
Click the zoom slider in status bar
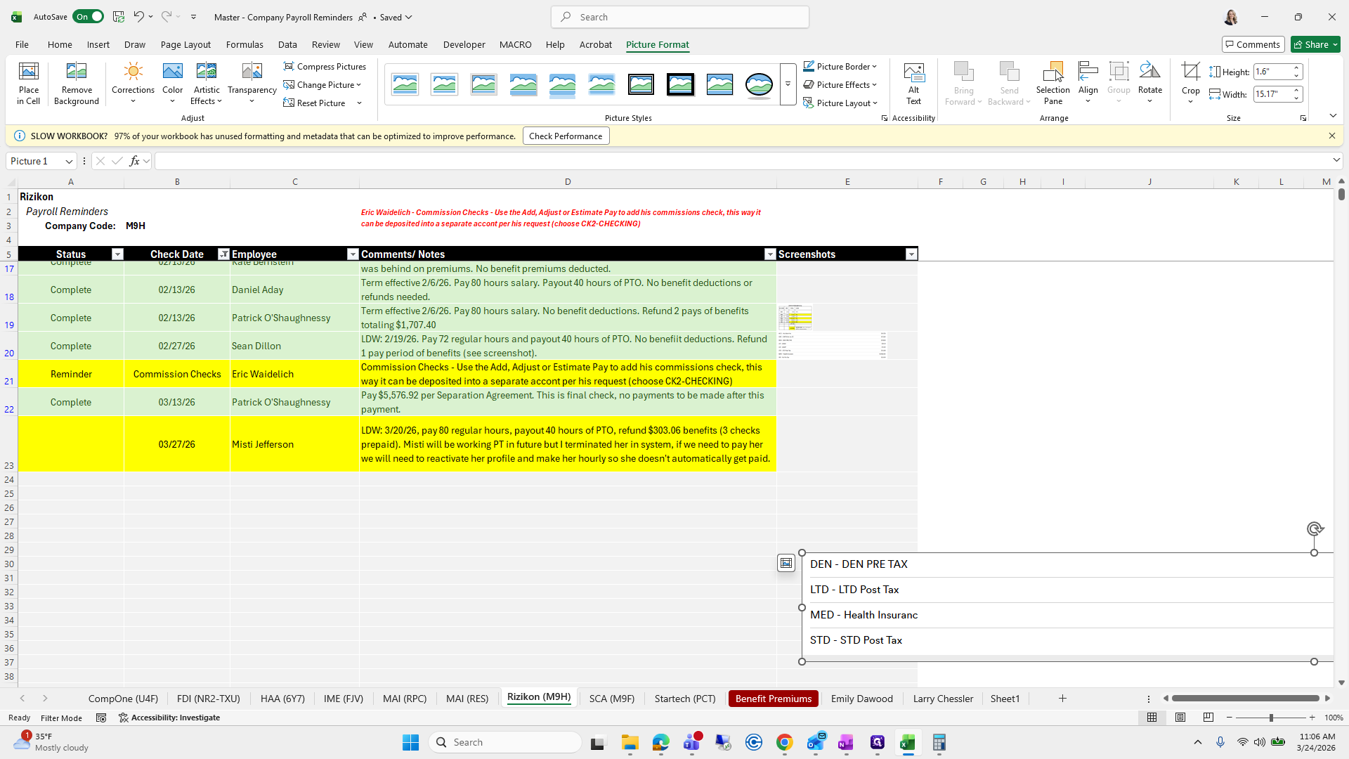click(1270, 718)
